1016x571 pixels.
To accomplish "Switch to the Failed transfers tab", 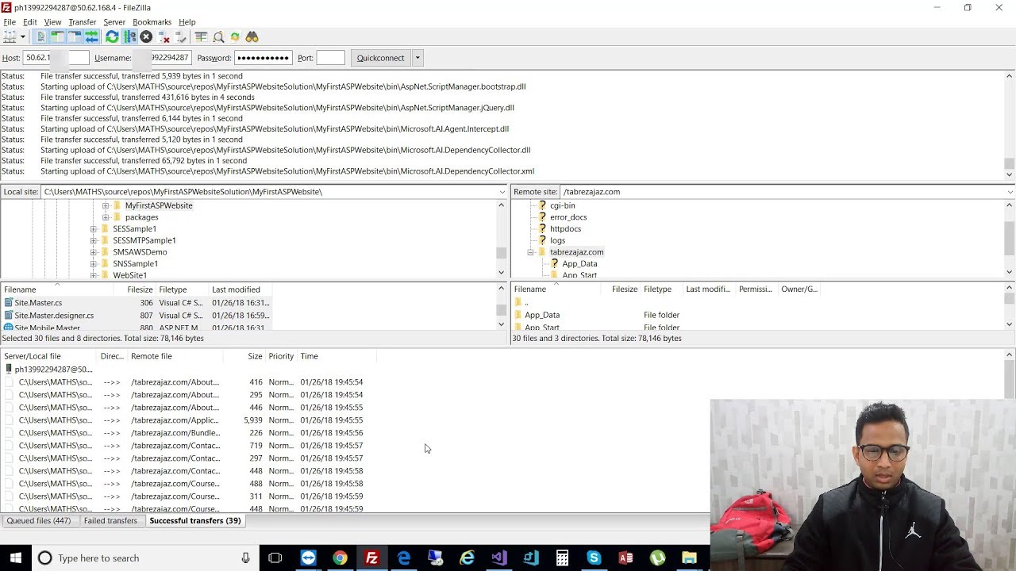I will click(110, 521).
